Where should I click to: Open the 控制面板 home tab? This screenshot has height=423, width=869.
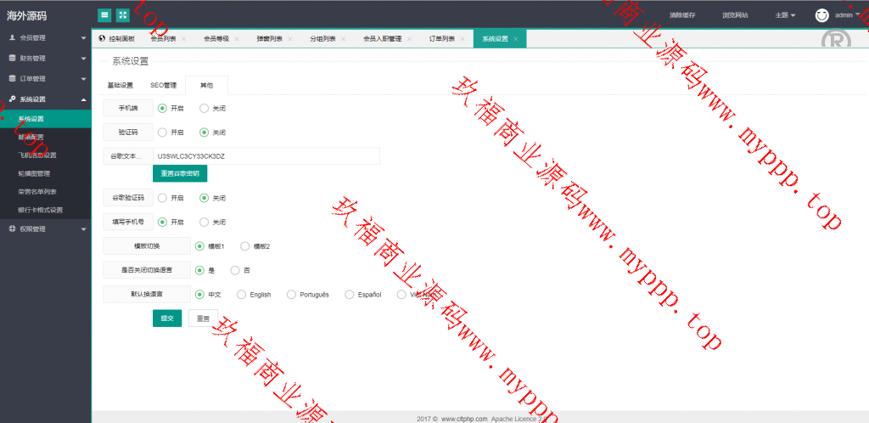(117, 39)
